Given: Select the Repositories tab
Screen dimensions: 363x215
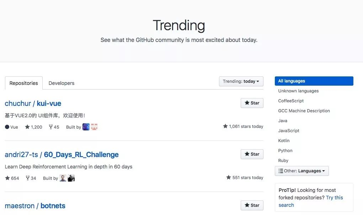Looking at the screenshot, I should coord(23,83).
